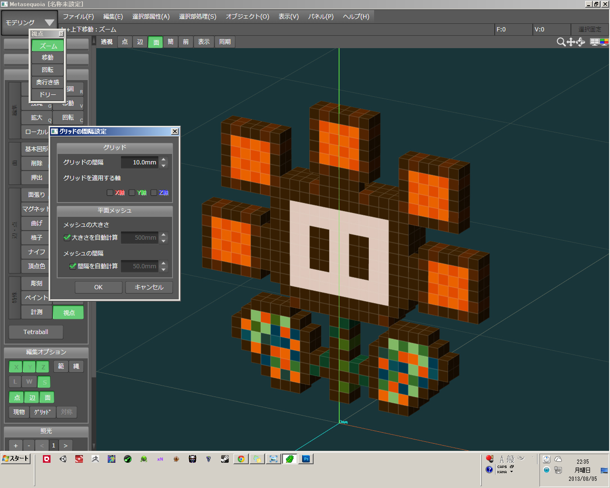Screen dimensions: 610x488
Task: Collapse the 照光 panel header
Action: pyautogui.click(x=46, y=431)
